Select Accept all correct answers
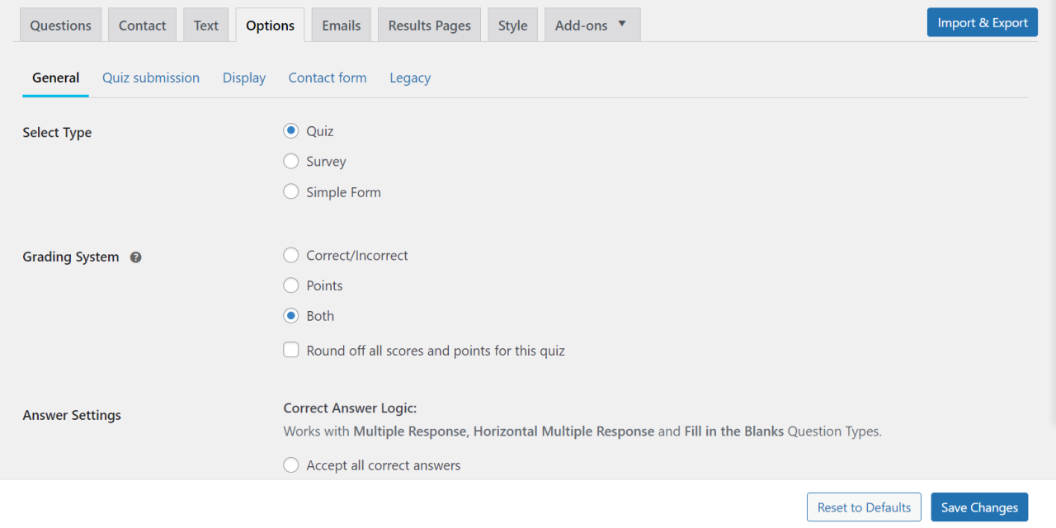 [291, 465]
